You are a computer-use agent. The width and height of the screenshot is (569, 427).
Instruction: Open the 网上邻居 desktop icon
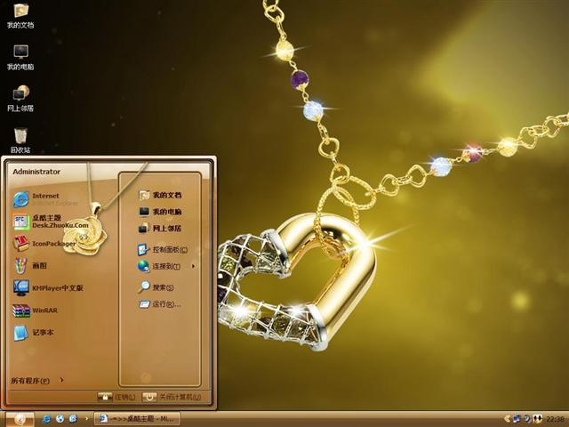point(20,99)
